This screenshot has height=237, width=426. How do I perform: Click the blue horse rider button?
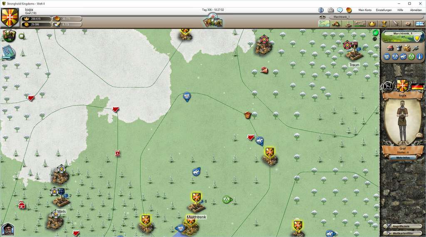(x=403, y=57)
